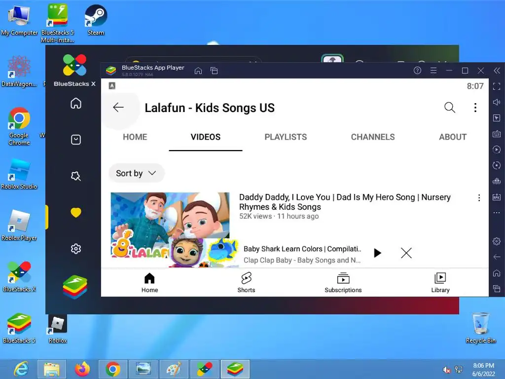This screenshot has width=505, height=379.
Task: Select Recycle Bin desktop icon
Action: pyautogui.click(x=480, y=328)
